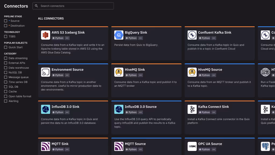Expand more tags on Confluent Kafka Sink
Screen dimensions: 275x155
point(214,38)
